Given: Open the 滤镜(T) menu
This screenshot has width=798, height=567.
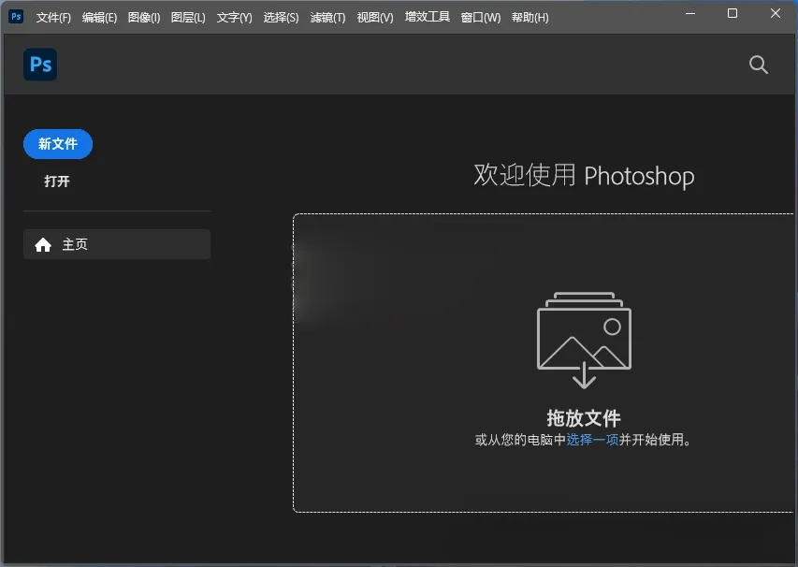Looking at the screenshot, I should pyautogui.click(x=327, y=17).
